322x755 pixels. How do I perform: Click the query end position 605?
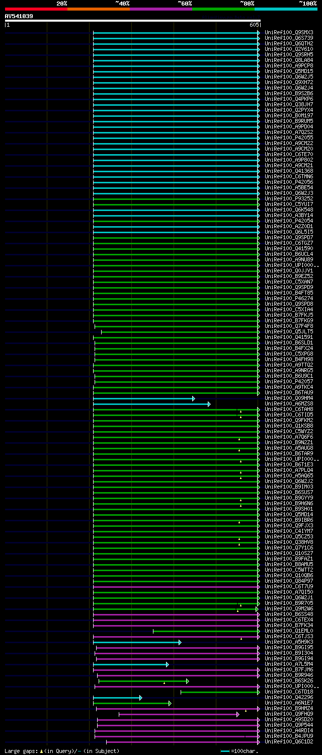[x=254, y=25]
